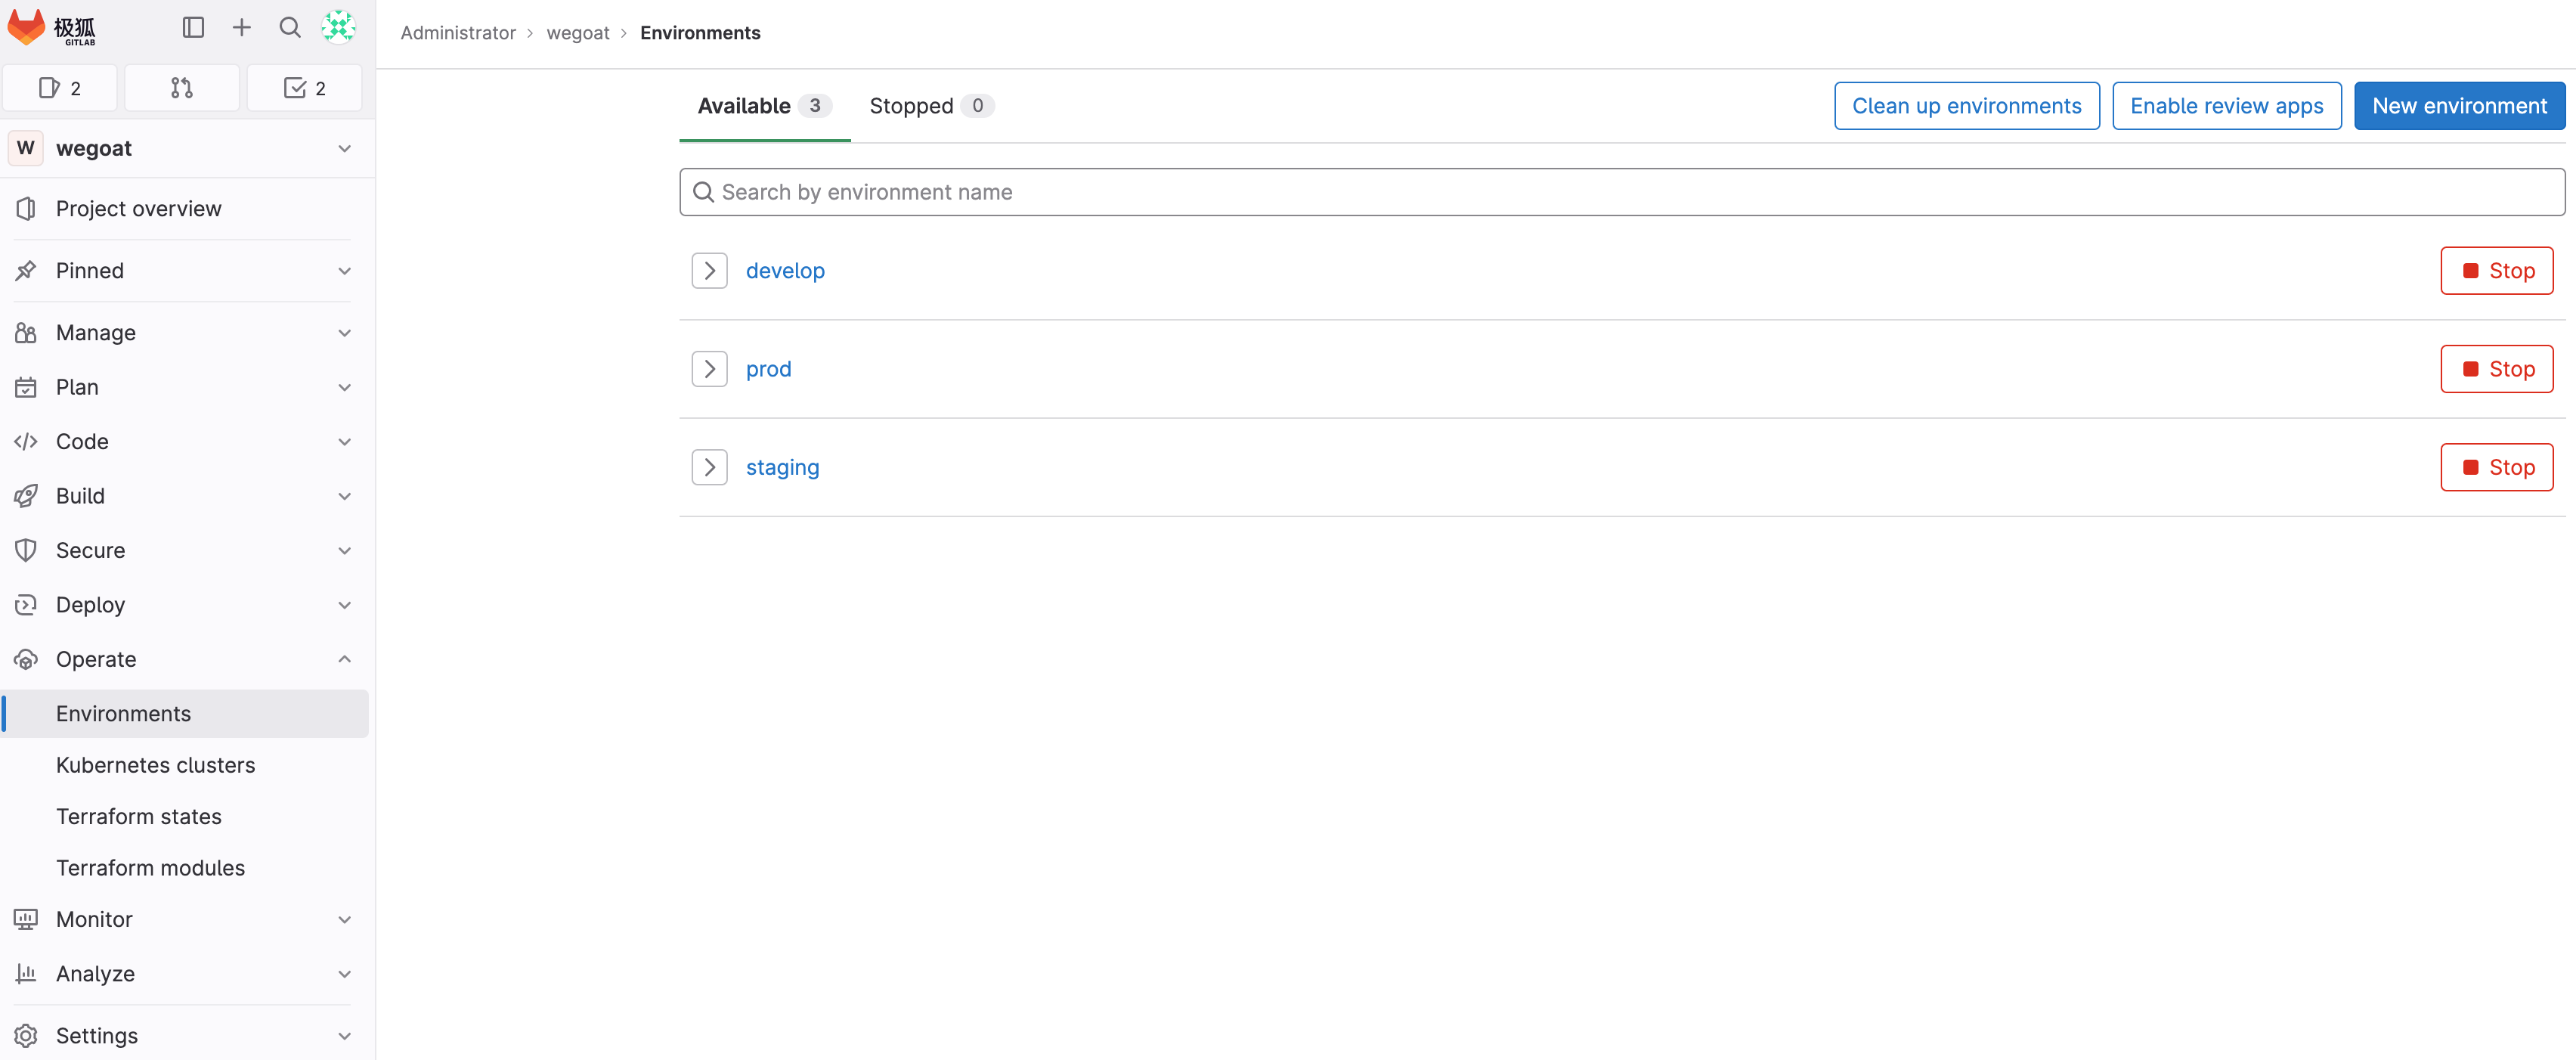Viewport: 2576px width, 1060px height.
Task: Open to-do list counter icon
Action: 304,88
